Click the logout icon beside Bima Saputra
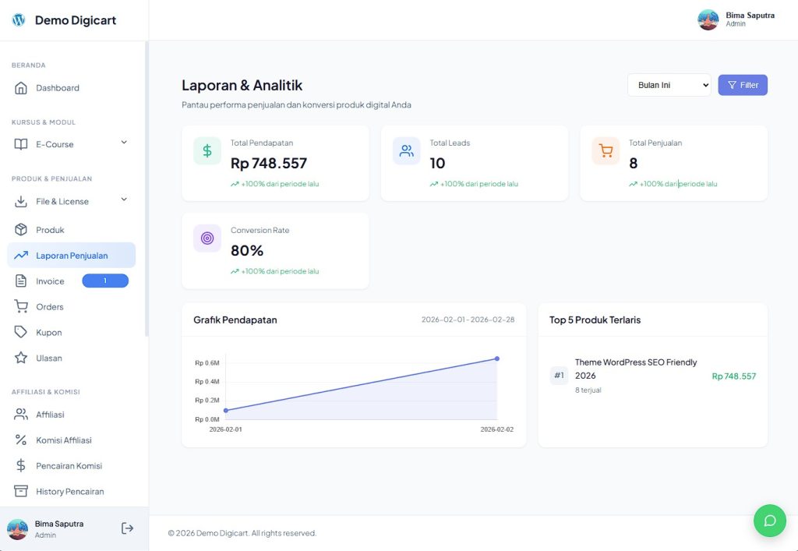Image resolution: width=798 pixels, height=551 pixels. pos(127,528)
